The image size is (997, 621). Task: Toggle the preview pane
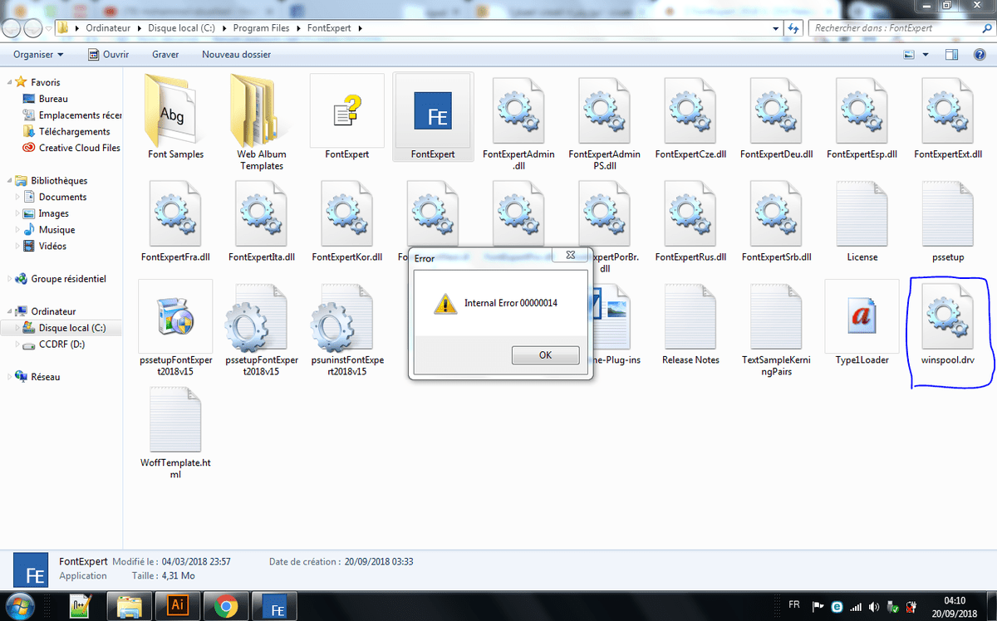(952, 54)
